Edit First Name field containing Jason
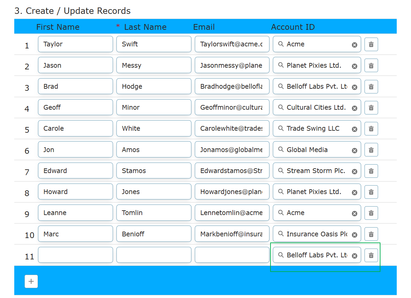This screenshot has width=411, height=298. (x=75, y=65)
